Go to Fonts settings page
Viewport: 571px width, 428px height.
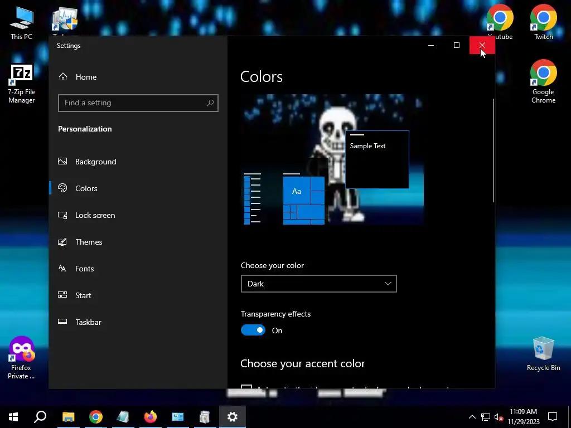pos(85,269)
